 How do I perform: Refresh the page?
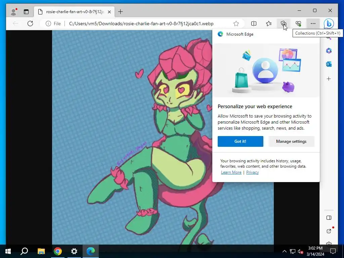tap(30, 24)
